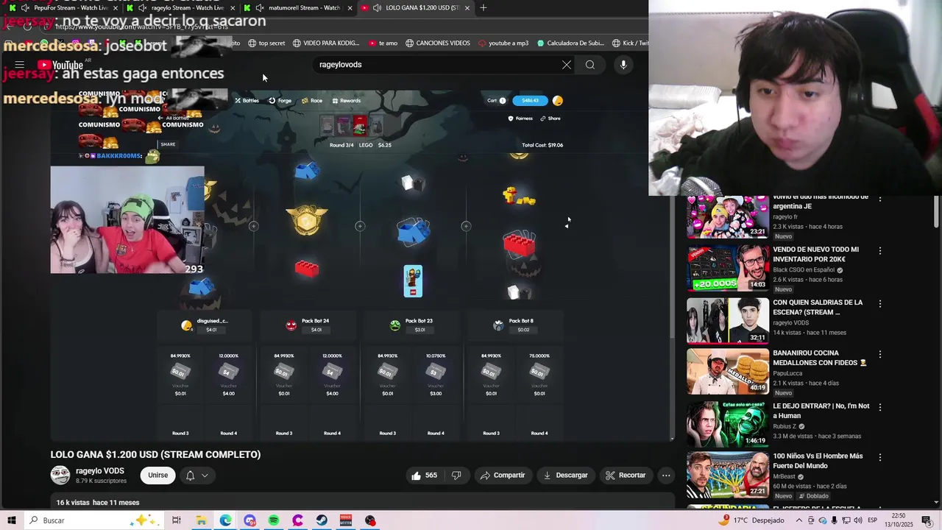Open Spotify from the taskbar
Image resolution: width=942 pixels, height=530 pixels.
pos(274,520)
